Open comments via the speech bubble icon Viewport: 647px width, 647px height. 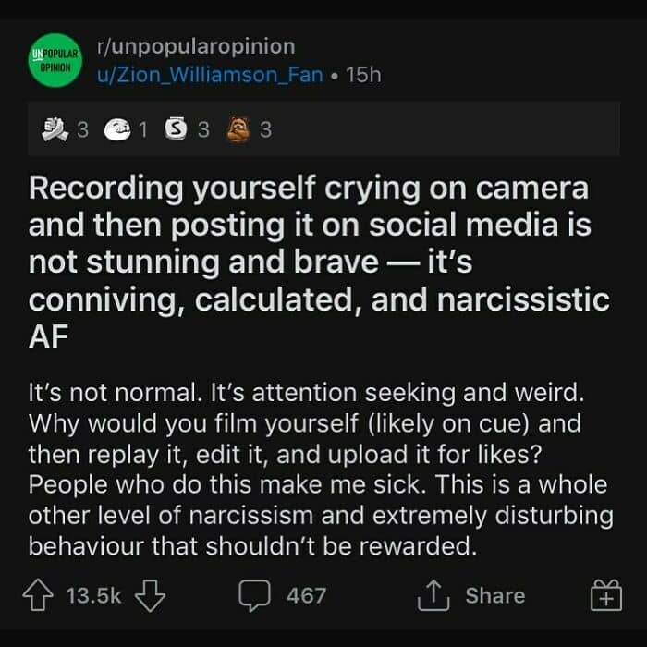point(252,596)
